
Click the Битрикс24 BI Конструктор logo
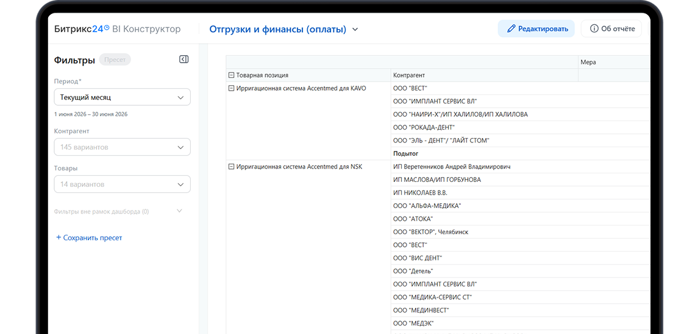[118, 29]
